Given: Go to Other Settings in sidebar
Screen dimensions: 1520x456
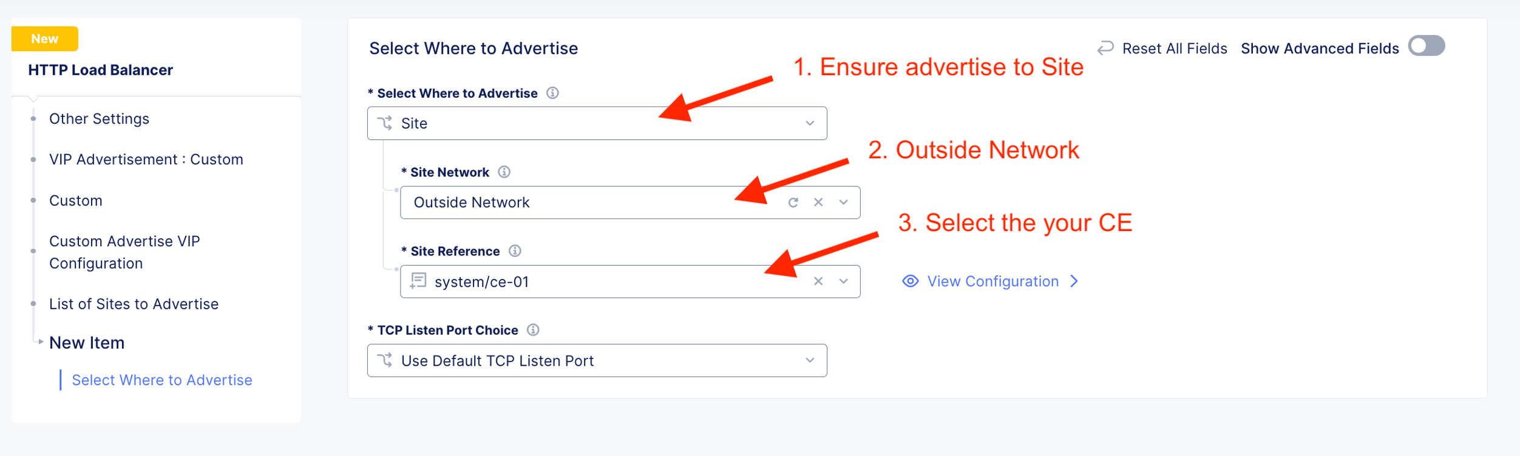Looking at the screenshot, I should pos(99,119).
